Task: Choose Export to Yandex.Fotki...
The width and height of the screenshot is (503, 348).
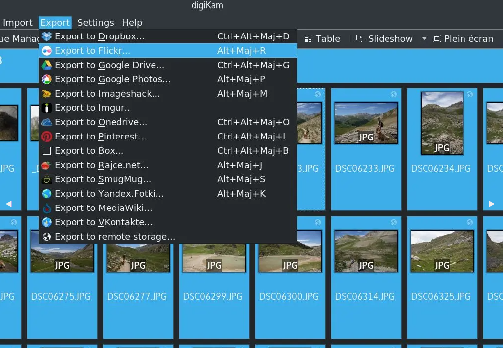Action: coord(168,194)
